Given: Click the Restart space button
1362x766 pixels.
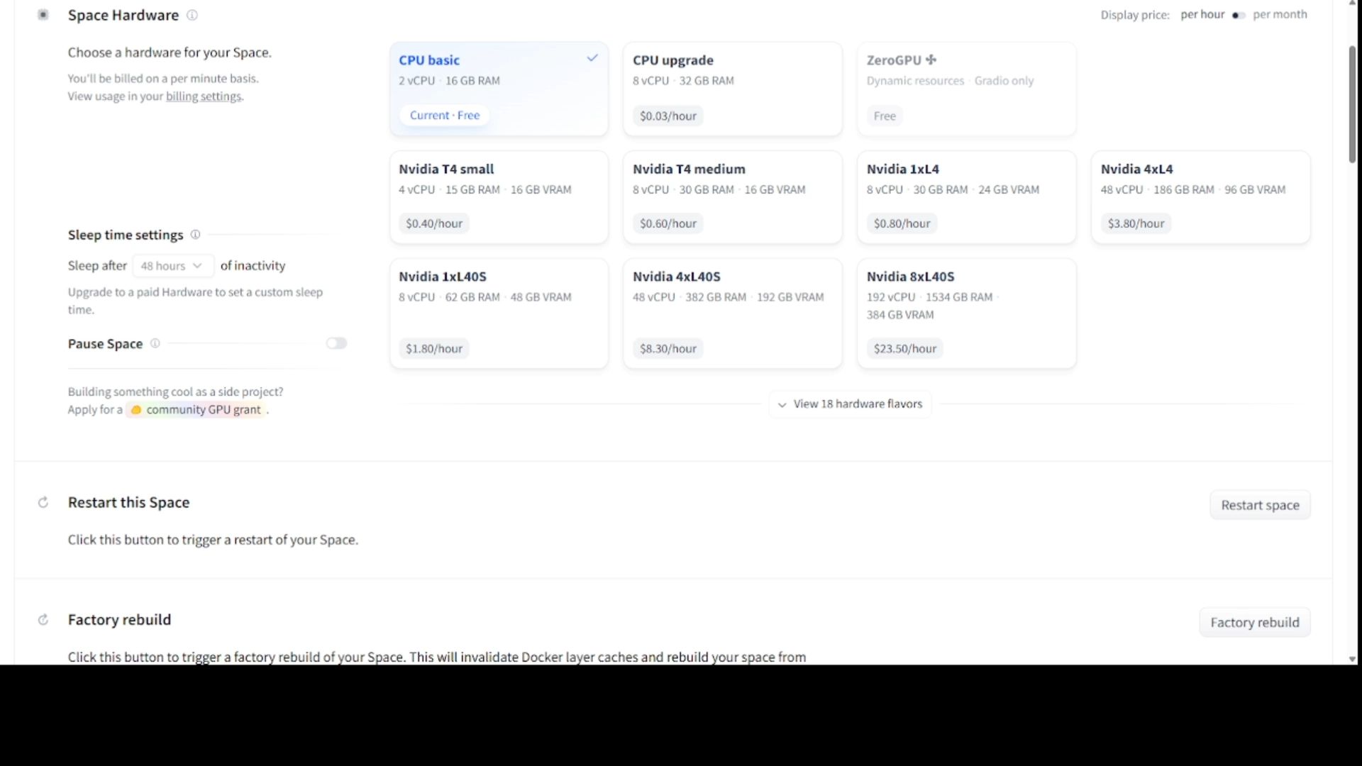Looking at the screenshot, I should point(1260,505).
